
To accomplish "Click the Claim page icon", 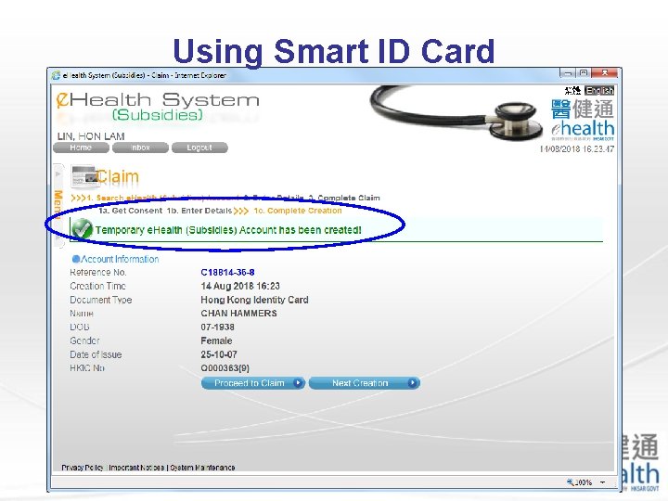I will 83,176.
